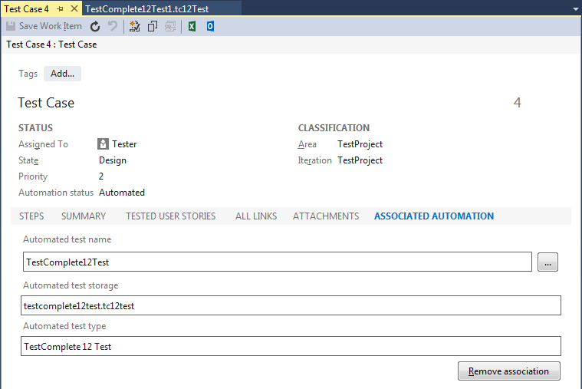Screen dimensions: 582x389
Task: Click the grayed-out state diagram icon
Action: (x=170, y=26)
